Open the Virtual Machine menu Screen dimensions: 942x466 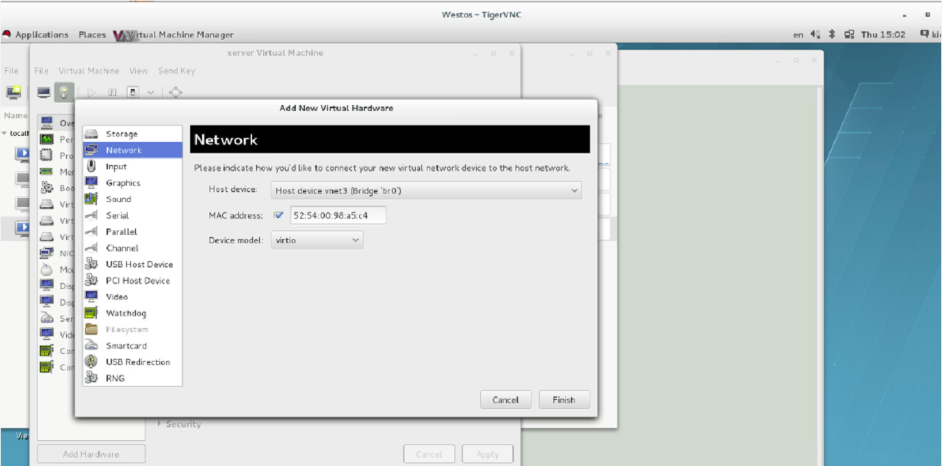click(88, 71)
